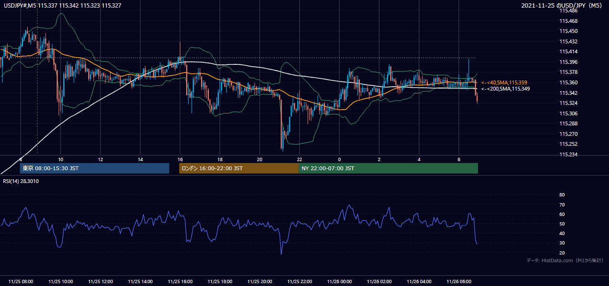Click the 115.450 price axis label

pyautogui.click(x=568, y=31)
